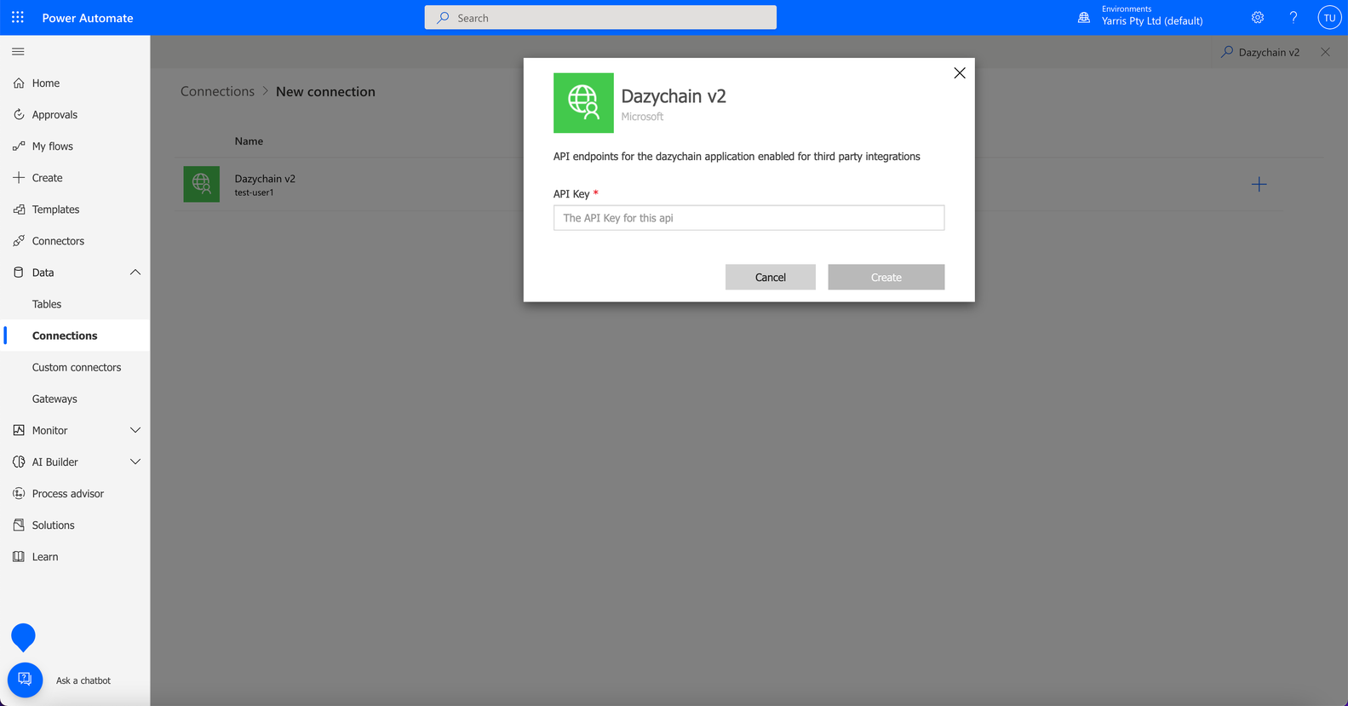Screen dimensions: 1348x706
Task: Click the Connections breadcrumb link
Action: pos(217,91)
